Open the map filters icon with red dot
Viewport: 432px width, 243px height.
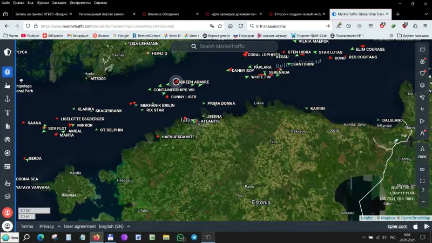pos(422,61)
